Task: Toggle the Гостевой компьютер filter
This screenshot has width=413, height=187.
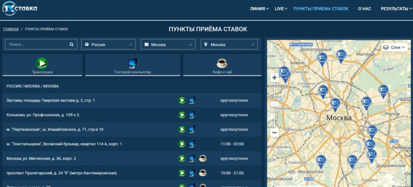Action: pos(132,65)
